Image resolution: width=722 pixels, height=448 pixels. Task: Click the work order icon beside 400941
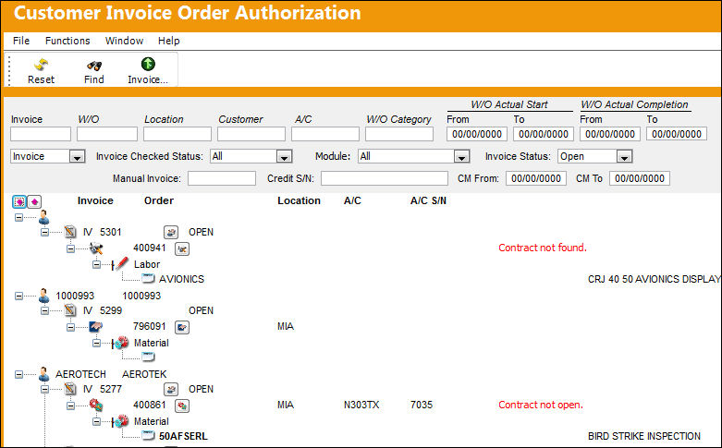pos(96,248)
